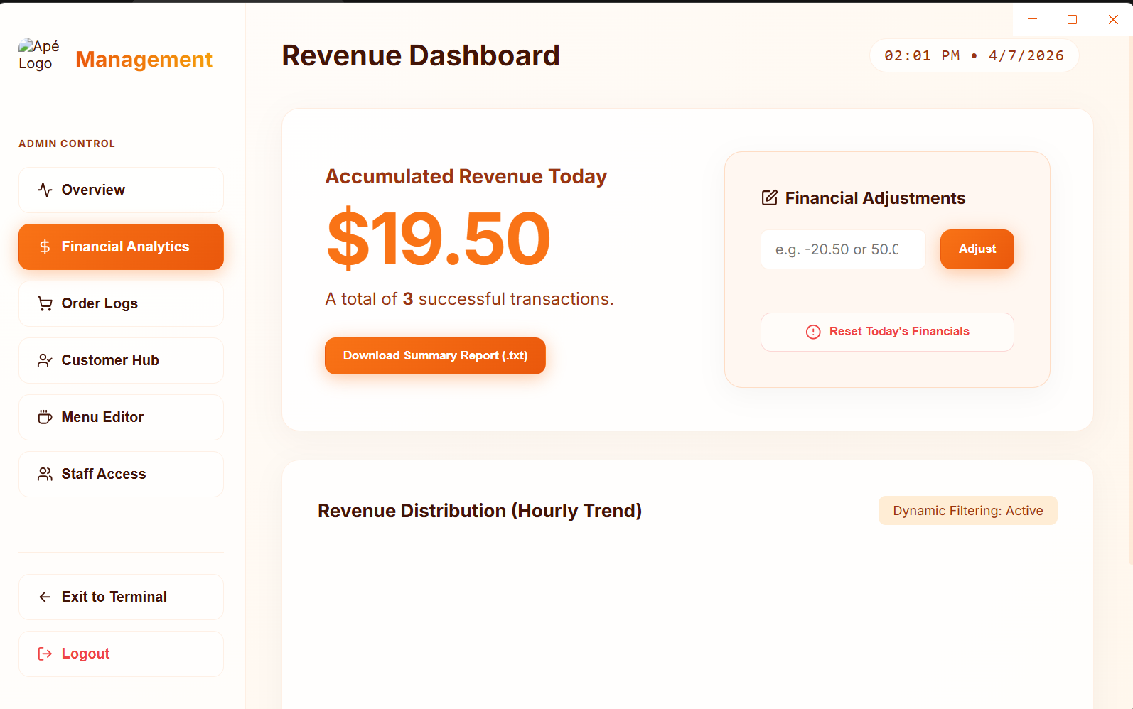1133x709 pixels.
Task: Click the time and date display
Action: [x=974, y=55]
